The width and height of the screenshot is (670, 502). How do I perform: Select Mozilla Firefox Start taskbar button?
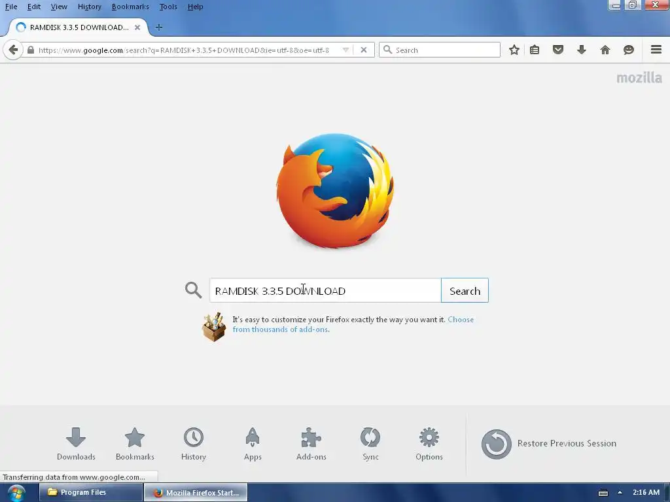196,492
